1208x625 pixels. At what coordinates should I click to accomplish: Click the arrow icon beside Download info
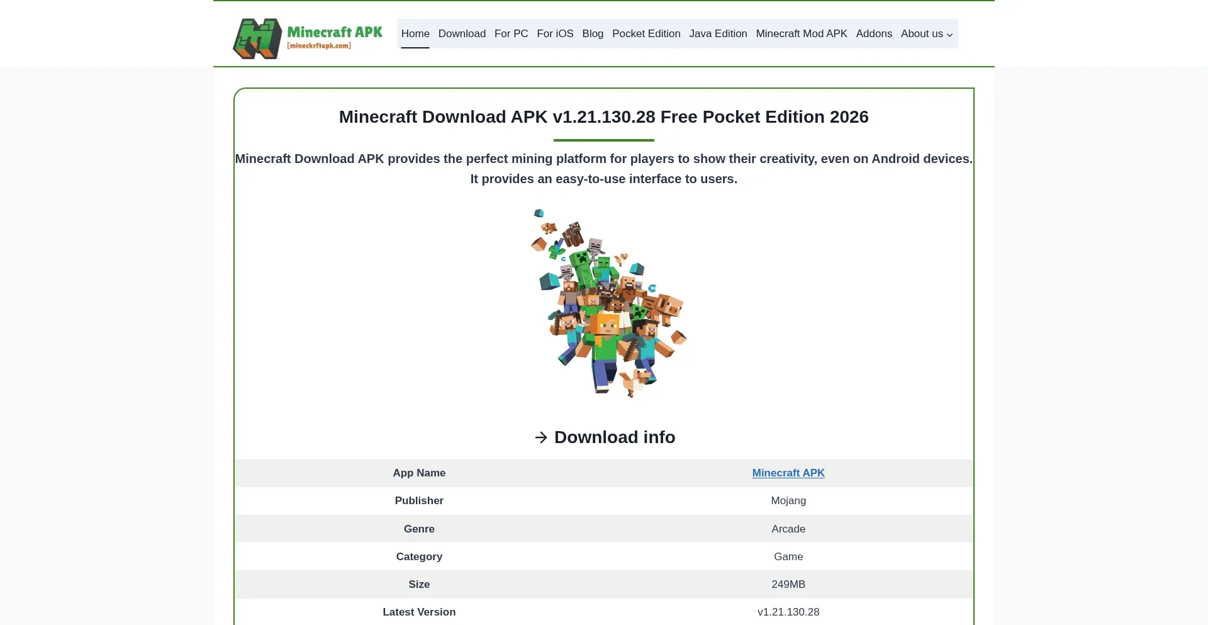[x=541, y=437]
